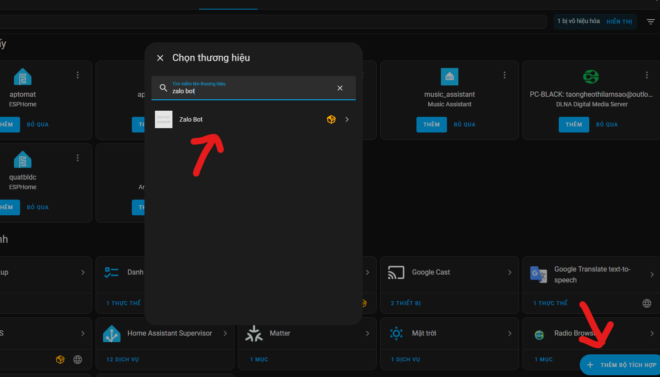Click BỎ QUA on the aptomat card
The image size is (660, 377).
tap(38, 125)
